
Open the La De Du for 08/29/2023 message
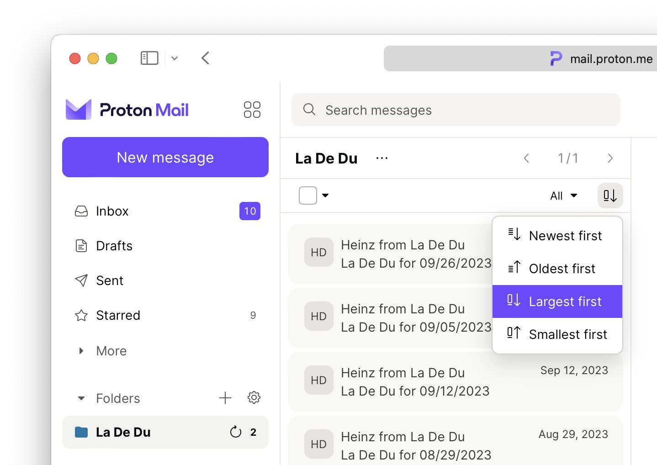coord(456,440)
